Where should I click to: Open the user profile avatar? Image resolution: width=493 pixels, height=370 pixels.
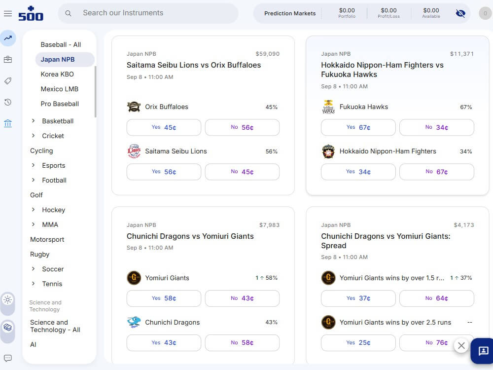coord(485,13)
